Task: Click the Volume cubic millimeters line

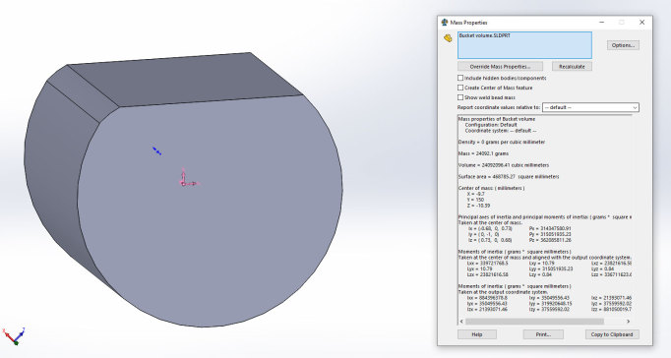Action: 504,165
